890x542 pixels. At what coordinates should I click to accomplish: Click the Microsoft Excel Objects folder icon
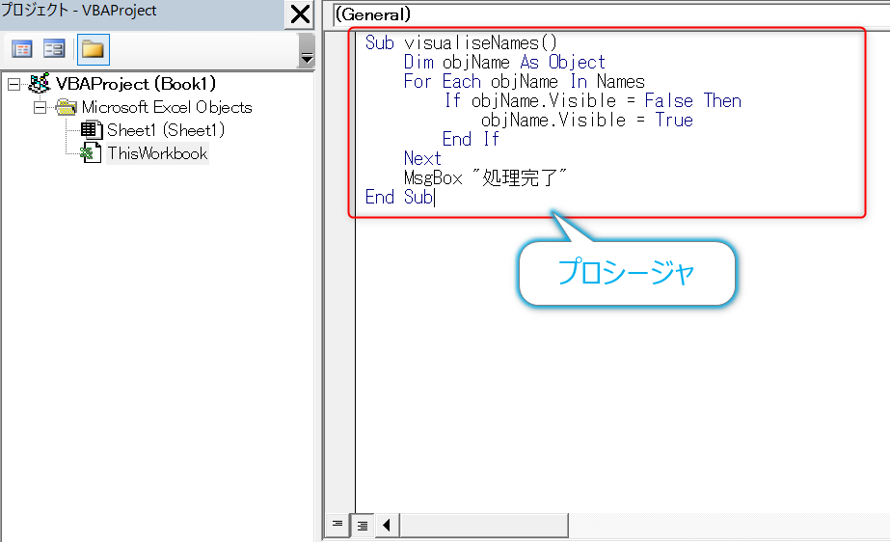click(67, 107)
